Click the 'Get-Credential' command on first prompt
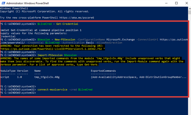 [67, 24]
